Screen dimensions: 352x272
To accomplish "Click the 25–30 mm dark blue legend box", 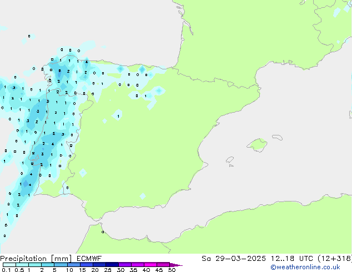I will coord(112,265).
